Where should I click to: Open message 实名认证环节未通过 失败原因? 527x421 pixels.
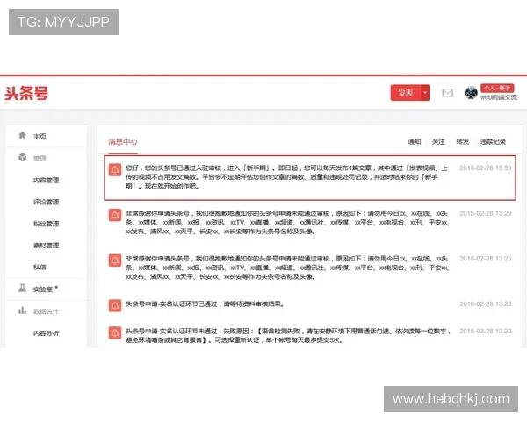tap(288, 335)
